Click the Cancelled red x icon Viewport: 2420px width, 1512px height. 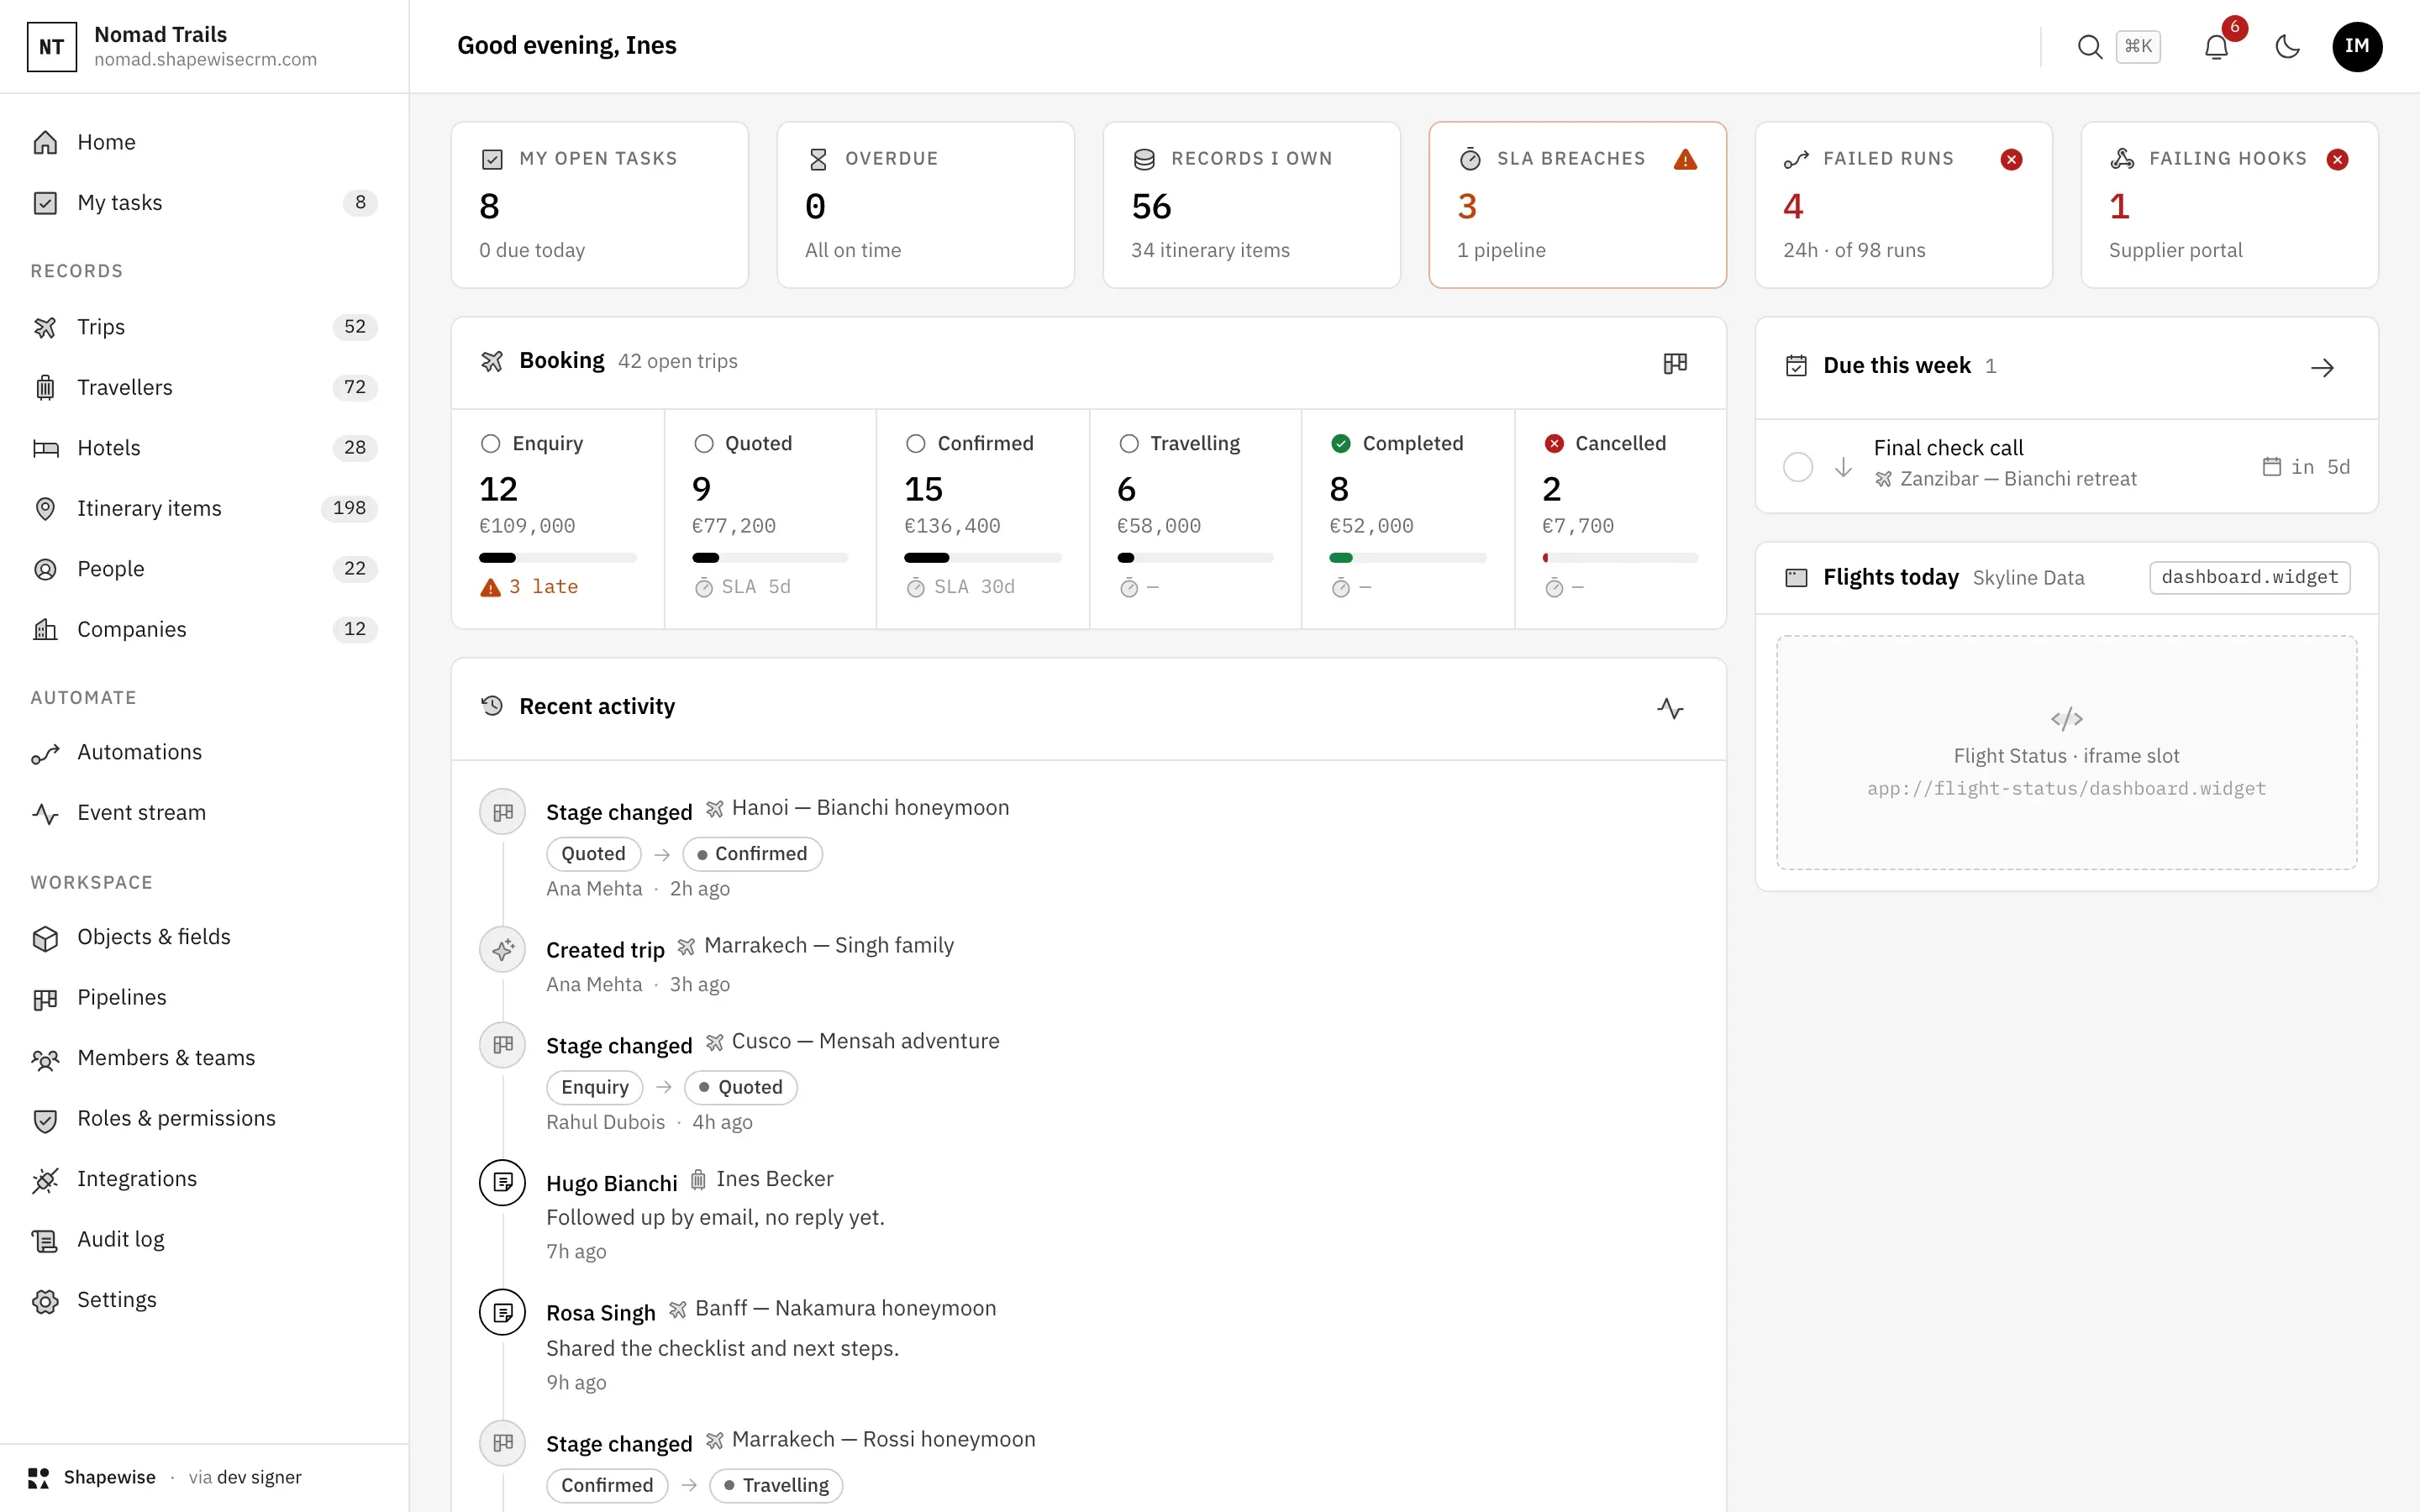point(1554,443)
